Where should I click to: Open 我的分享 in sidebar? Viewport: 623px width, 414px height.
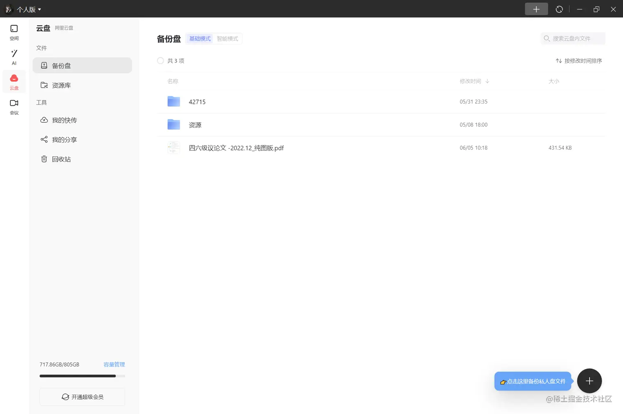[x=82, y=140]
